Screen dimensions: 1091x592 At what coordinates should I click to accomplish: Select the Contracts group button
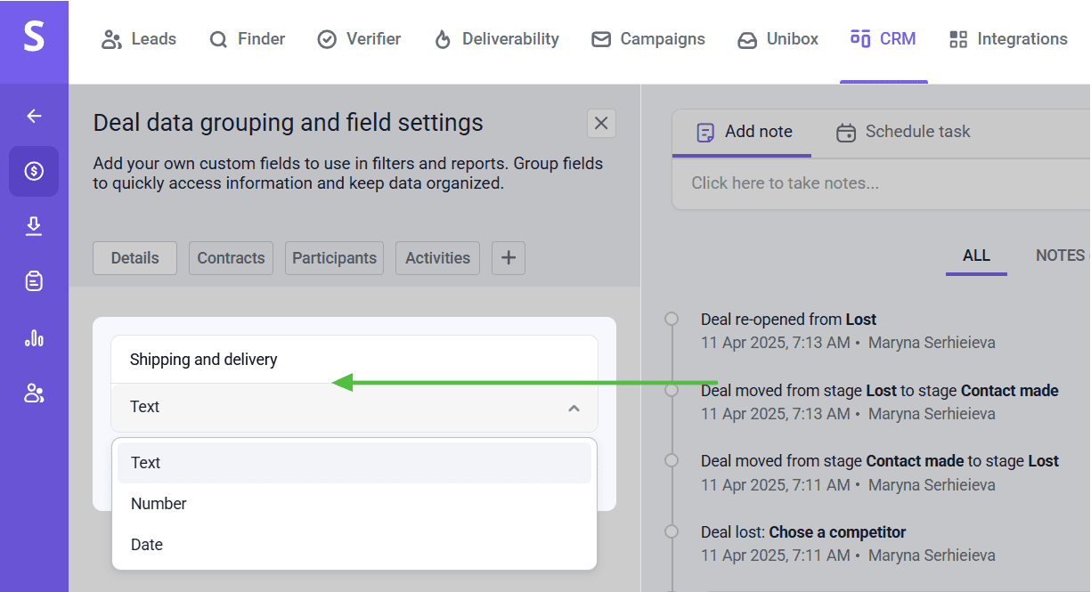click(231, 258)
